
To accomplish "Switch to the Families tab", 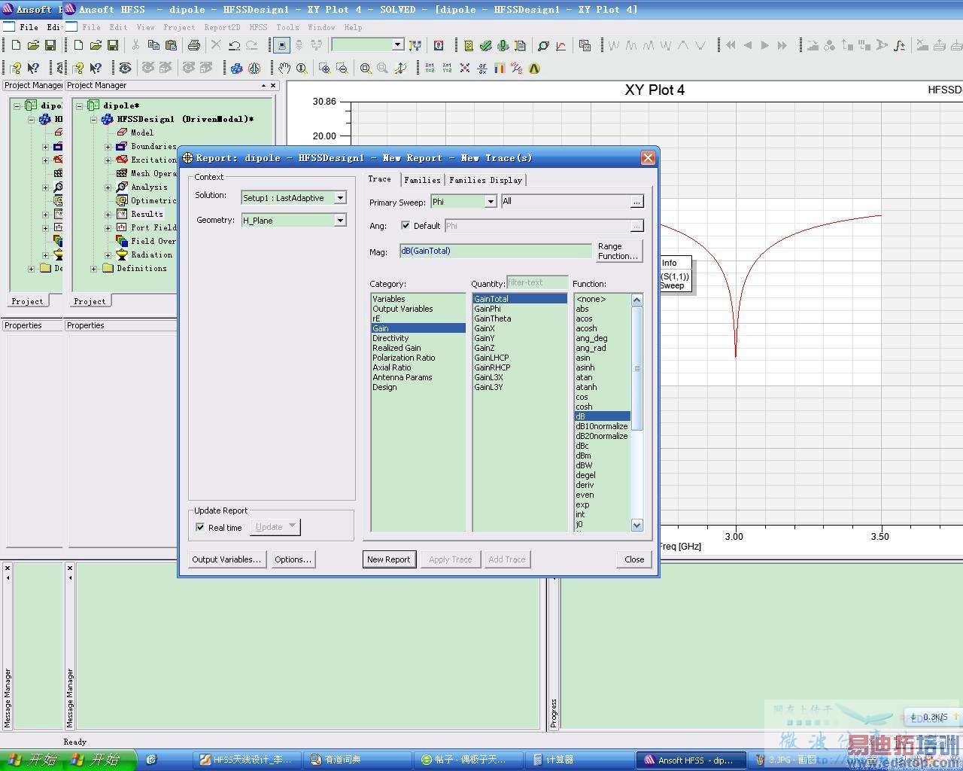I will [x=422, y=180].
